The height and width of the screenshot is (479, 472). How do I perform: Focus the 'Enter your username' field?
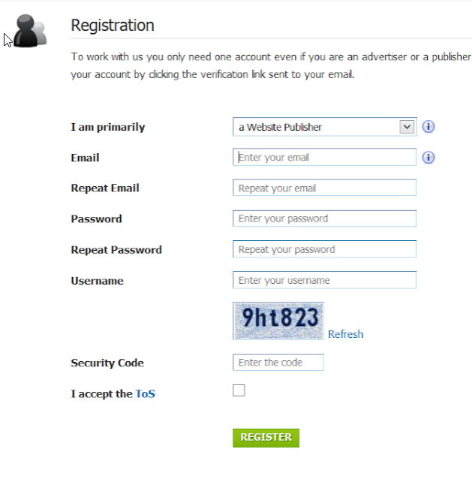click(324, 280)
